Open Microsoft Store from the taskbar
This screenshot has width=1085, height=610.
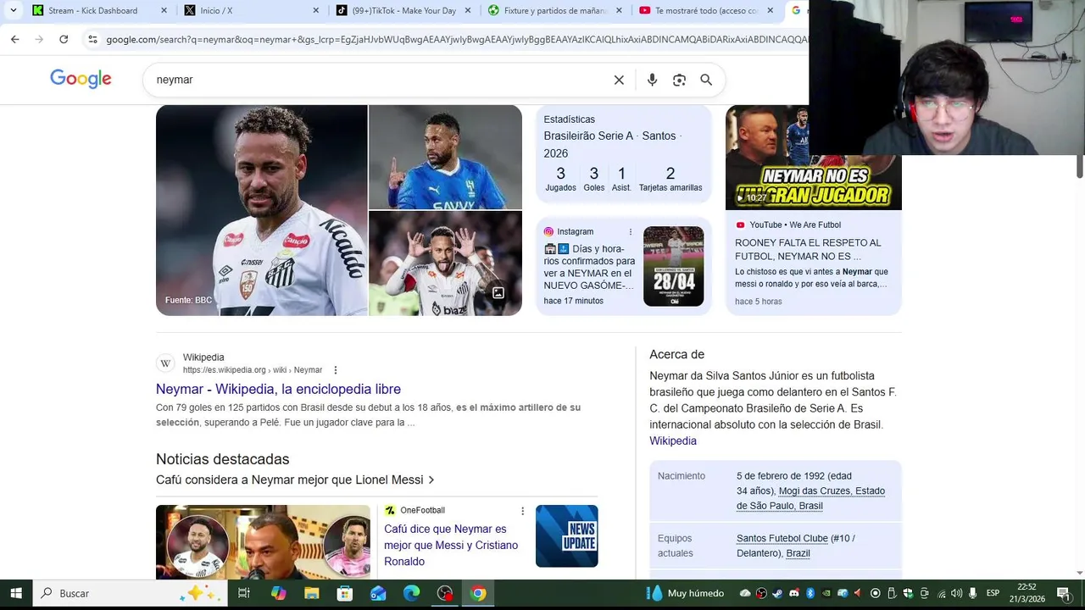click(x=344, y=593)
